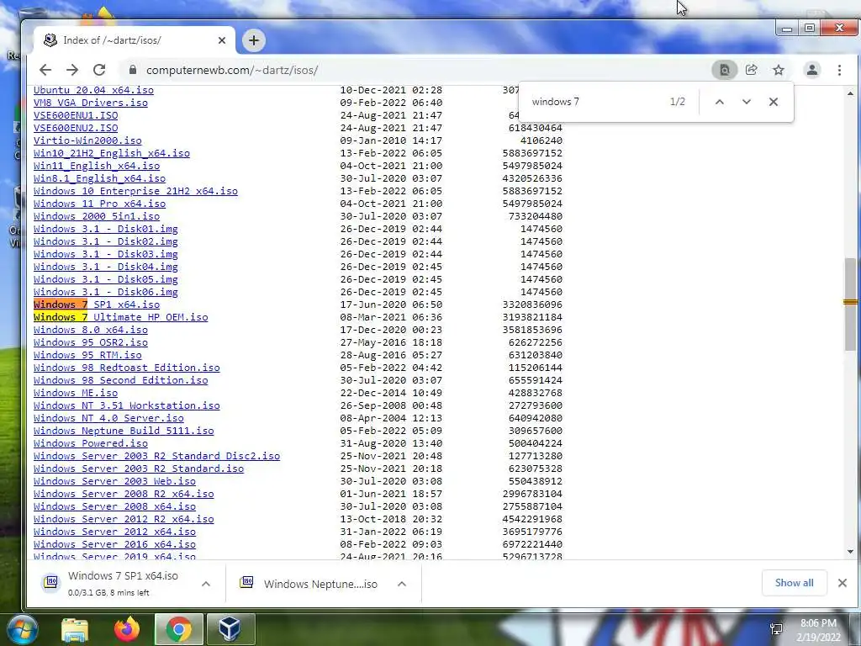Click Windows 11 Pro x64.iso link
The width and height of the screenshot is (861, 646).
(99, 204)
